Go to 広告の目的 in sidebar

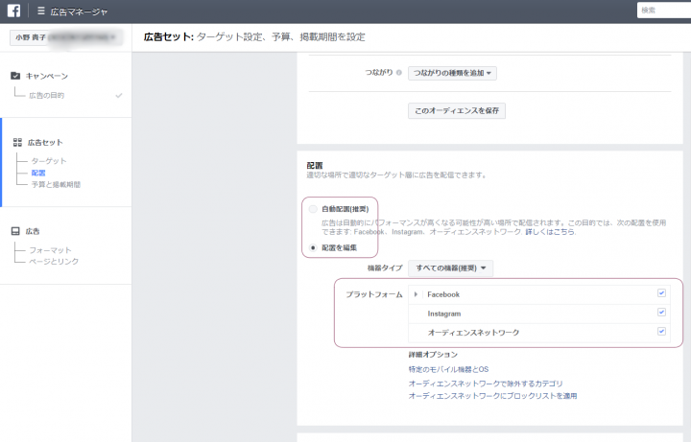click(x=47, y=96)
